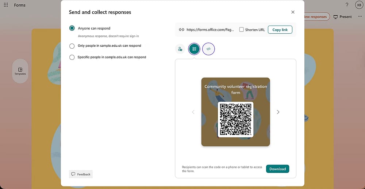Open the Templates side panel

click(x=20, y=71)
